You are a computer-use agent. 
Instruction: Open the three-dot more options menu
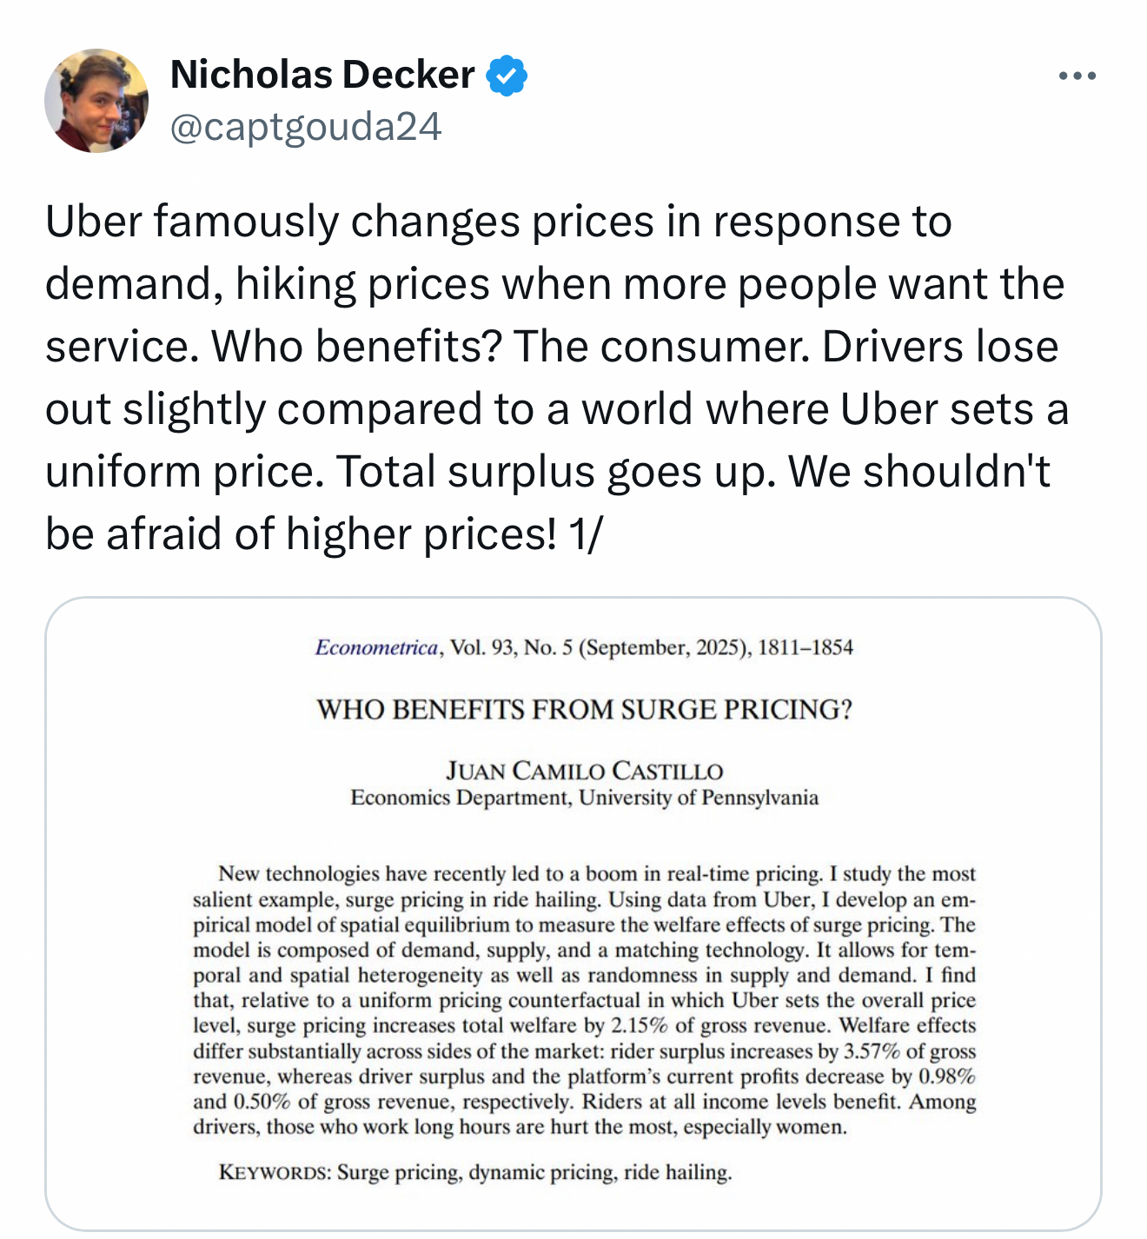(1077, 76)
